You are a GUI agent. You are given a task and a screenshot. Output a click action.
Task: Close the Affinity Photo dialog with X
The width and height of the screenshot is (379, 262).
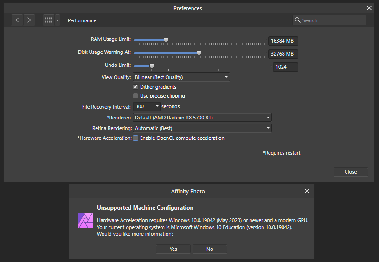pos(307,191)
